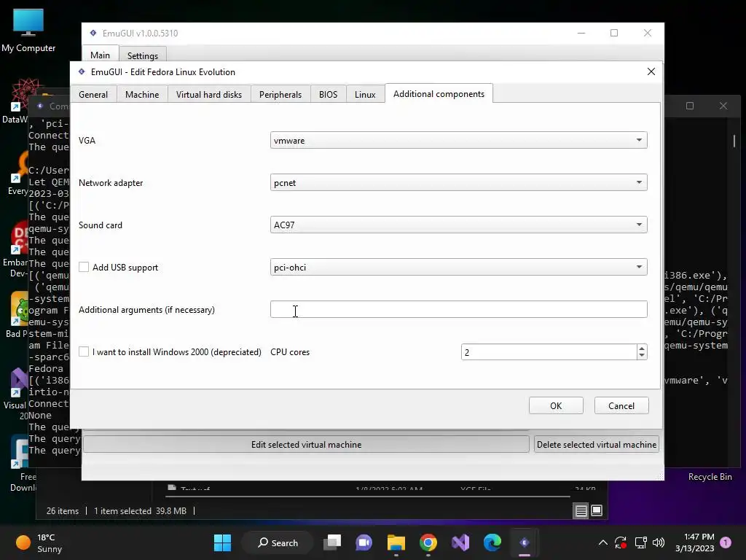Maximize the command prompt window
The image size is (746, 560).
[x=690, y=106]
